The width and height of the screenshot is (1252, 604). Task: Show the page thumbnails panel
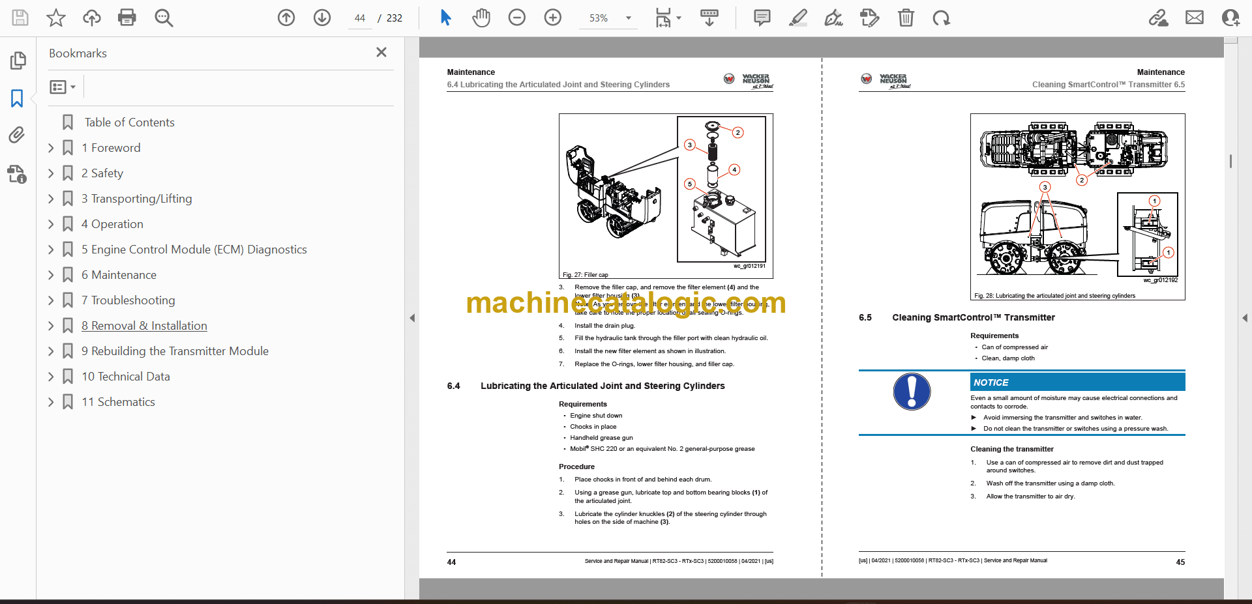[18, 61]
